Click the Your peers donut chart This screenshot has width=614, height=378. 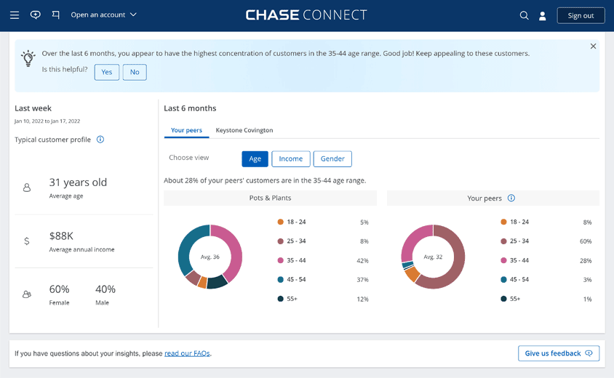tap(433, 257)
